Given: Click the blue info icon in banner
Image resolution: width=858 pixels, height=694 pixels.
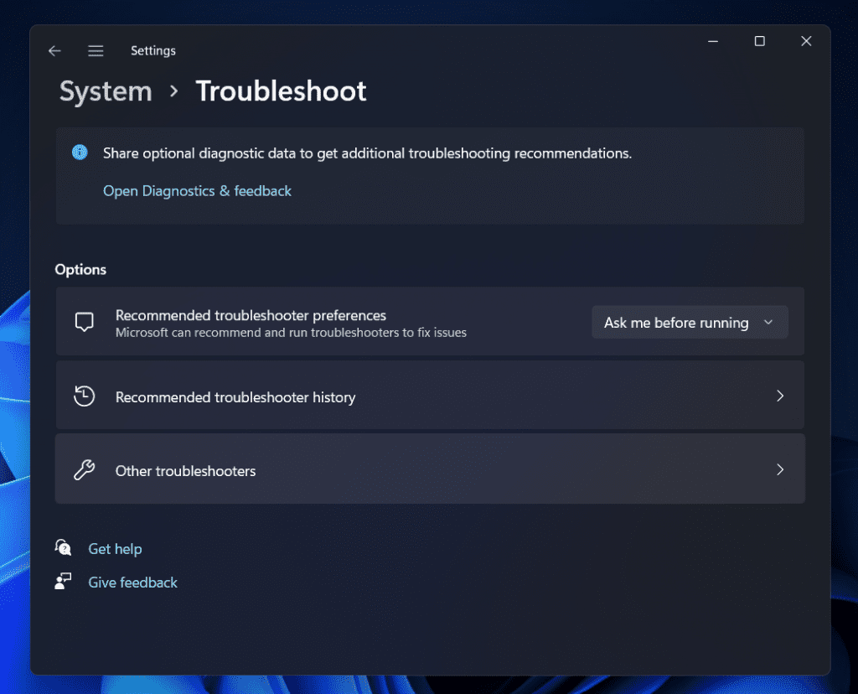Looking at the screenshot, I should click(x=80, y=153).
